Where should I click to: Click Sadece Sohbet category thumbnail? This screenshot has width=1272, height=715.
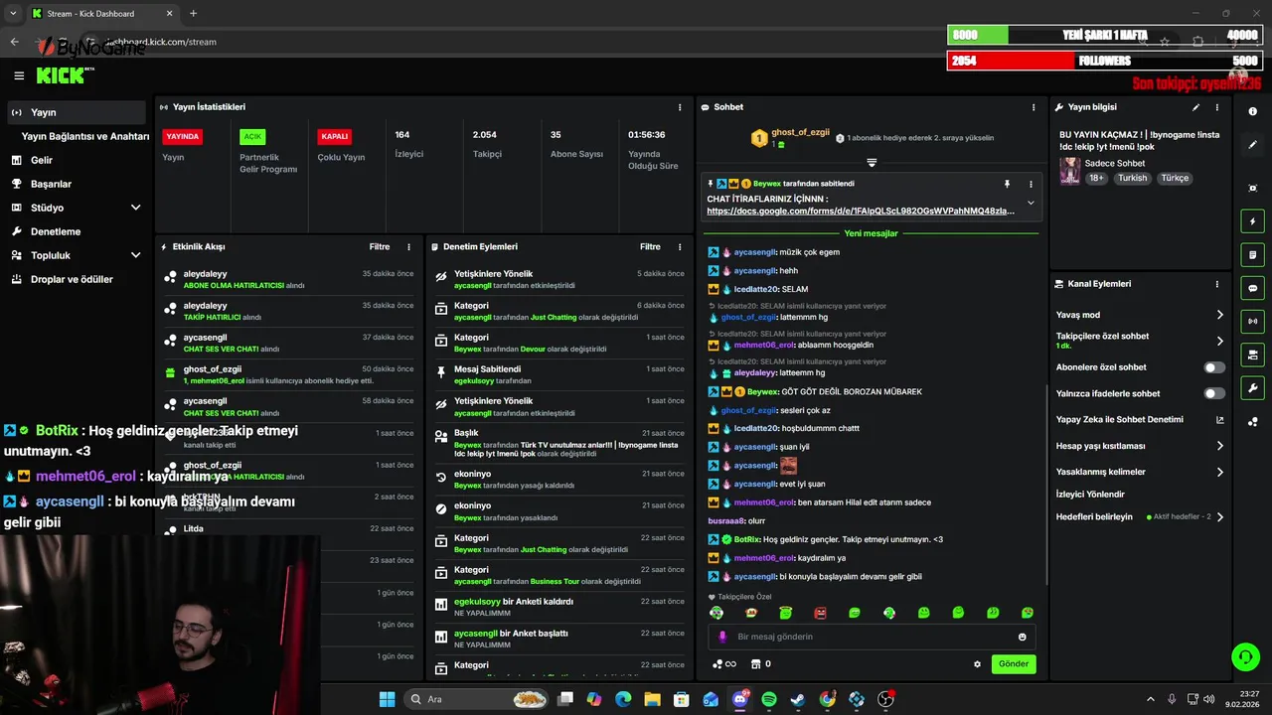click(1069, 170)
